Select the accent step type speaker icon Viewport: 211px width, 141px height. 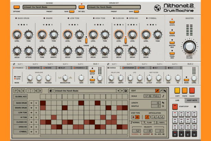(138, 117)
